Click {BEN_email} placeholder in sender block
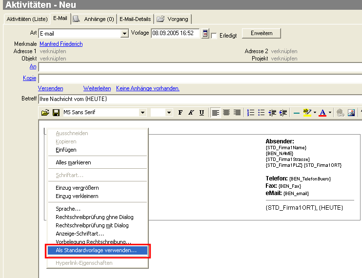This screenshot has width=362, height=278. coord(296,194)
